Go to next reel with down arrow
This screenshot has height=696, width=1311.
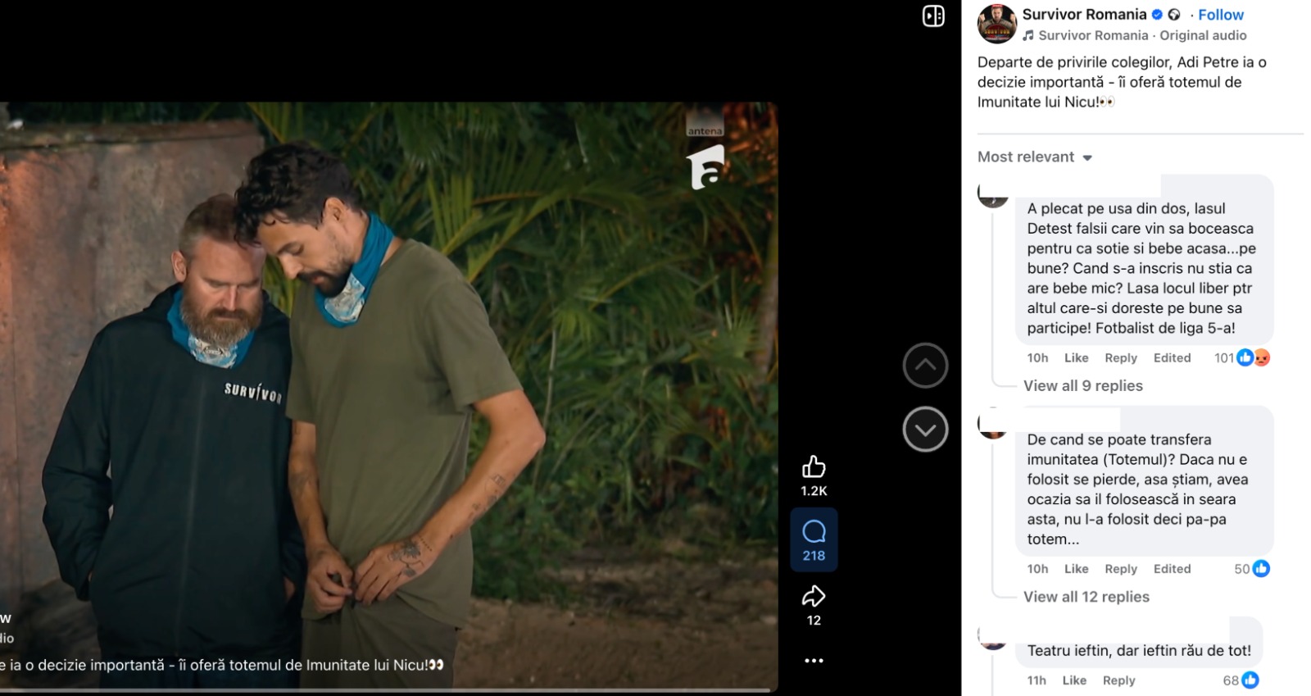925,430
